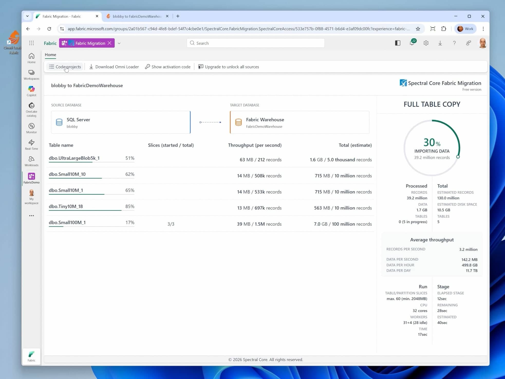Click the 499.8 GB data per hour value
Viewport: 505px width, 379px height.
pos(470,265)
